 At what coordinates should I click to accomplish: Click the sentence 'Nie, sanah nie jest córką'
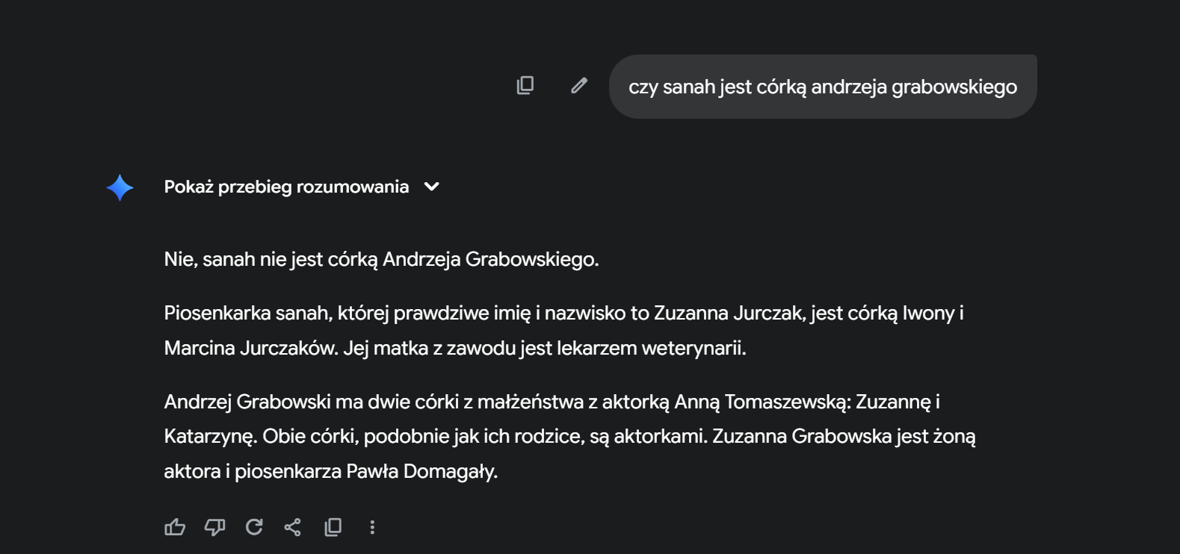click(271, 259)
